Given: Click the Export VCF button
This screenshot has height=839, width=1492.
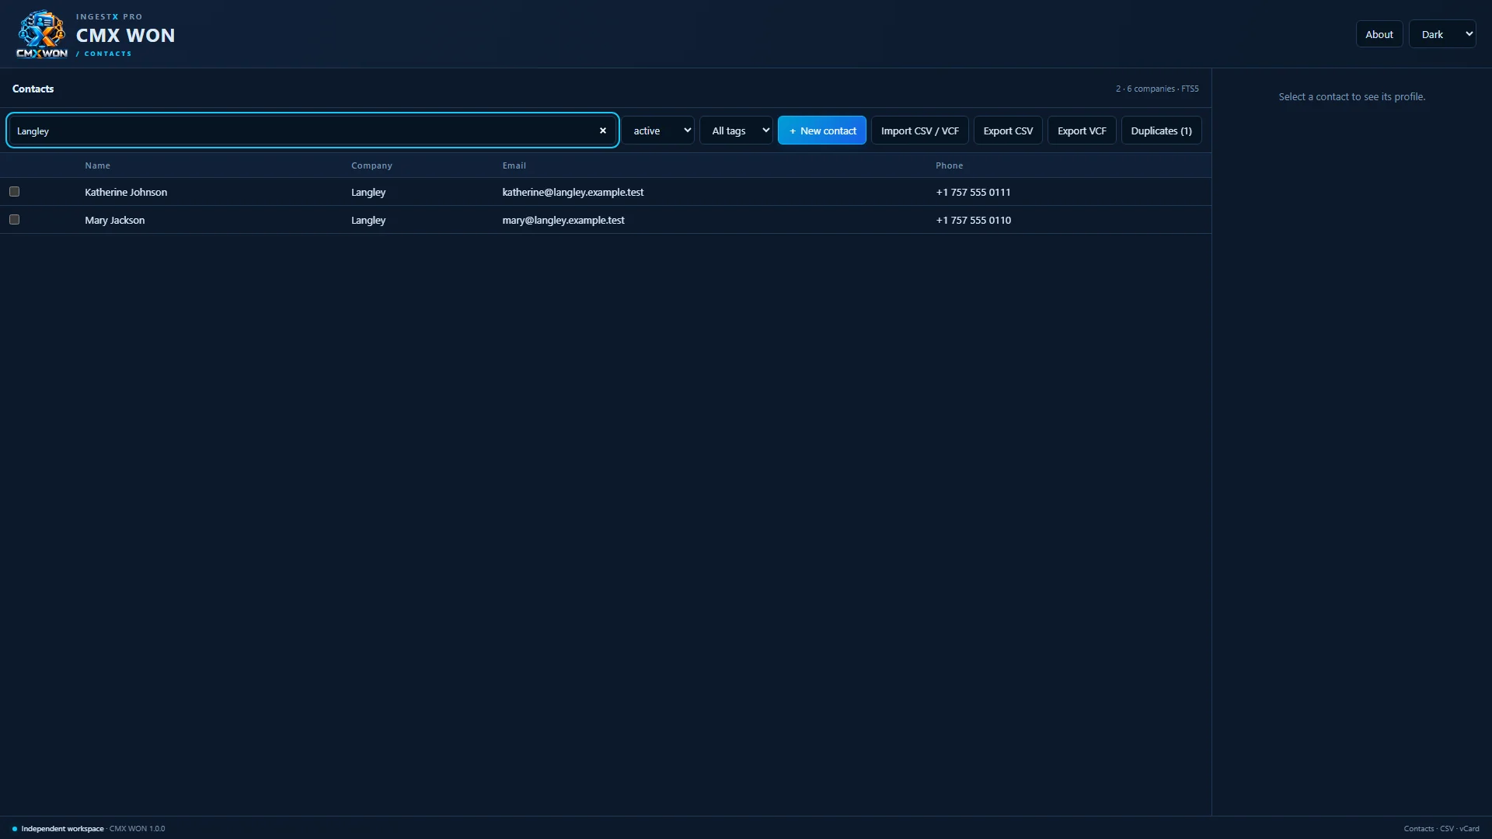Looking at the screenshot, I should tap(1082, 131).
